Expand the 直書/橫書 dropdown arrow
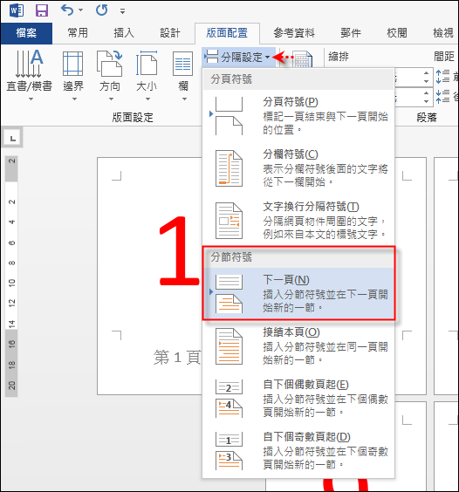 (31, 99)
